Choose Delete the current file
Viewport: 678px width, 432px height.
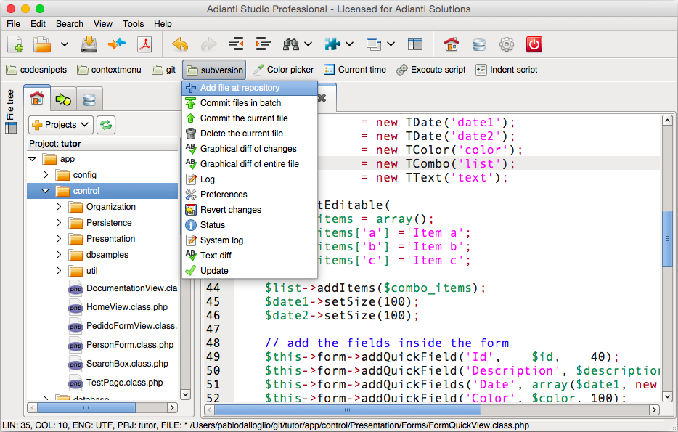click(x=250, y=133)
